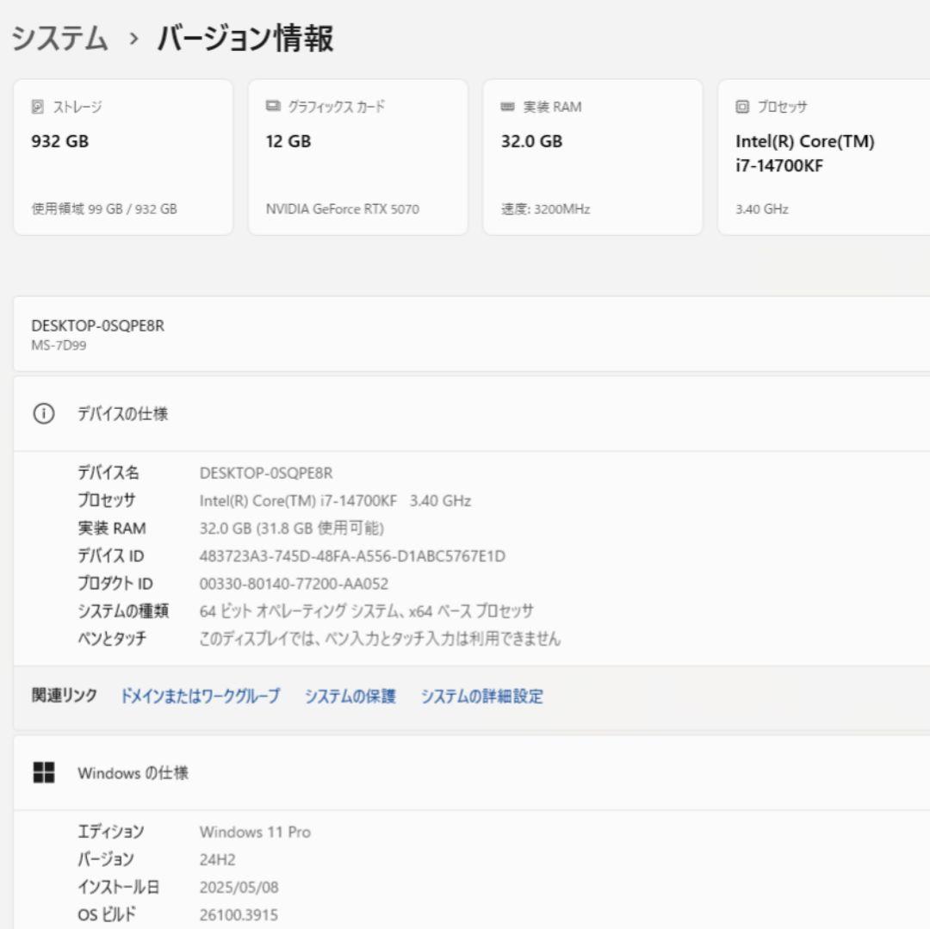The width and height of the screenshot is (930, 929).
Task: Select the バージョン情報 breadcrumb title
Action: pos(246,39)
